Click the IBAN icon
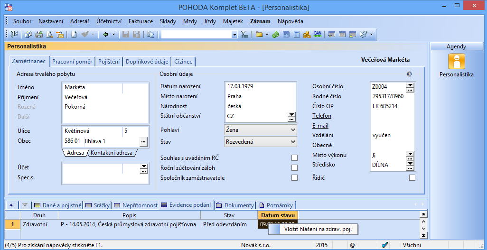This screenshot has height=250, width=487. coord(317,34)
